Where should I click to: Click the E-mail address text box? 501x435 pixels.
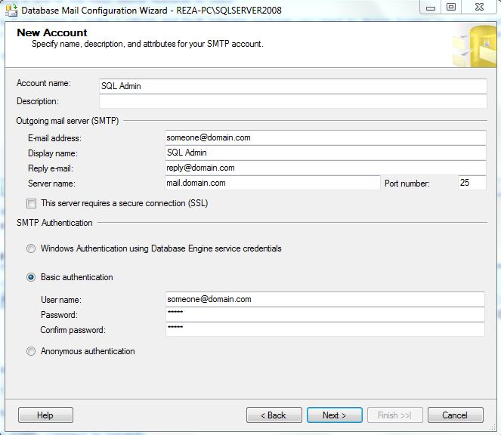[x=325, y=137]
